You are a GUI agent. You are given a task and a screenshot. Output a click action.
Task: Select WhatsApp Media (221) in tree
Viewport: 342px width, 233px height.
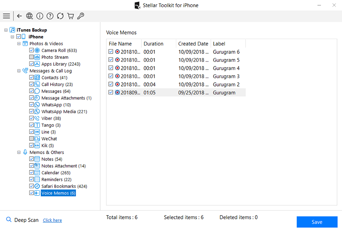click(x=64, y=112)
